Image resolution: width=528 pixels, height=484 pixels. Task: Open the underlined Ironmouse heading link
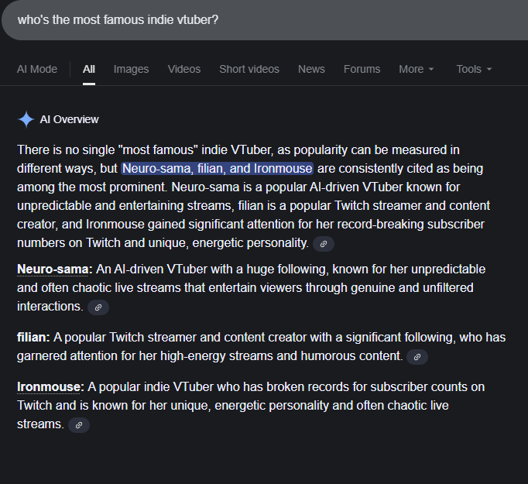click(x=50, y=386)
